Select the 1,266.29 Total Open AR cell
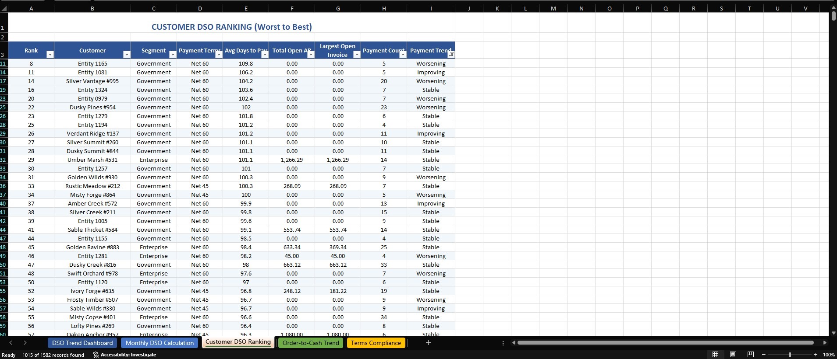 pos(292,160)
